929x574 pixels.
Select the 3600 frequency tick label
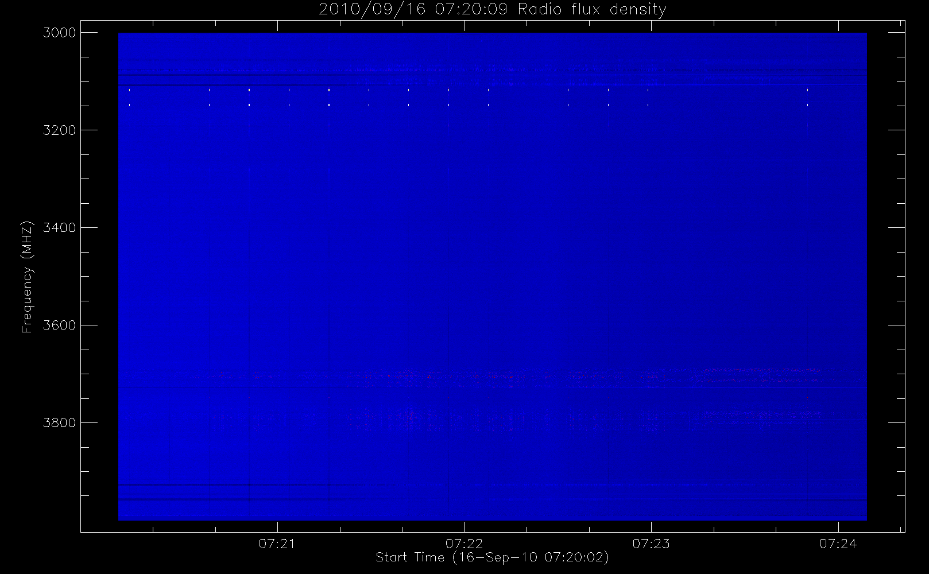[60, 325]
